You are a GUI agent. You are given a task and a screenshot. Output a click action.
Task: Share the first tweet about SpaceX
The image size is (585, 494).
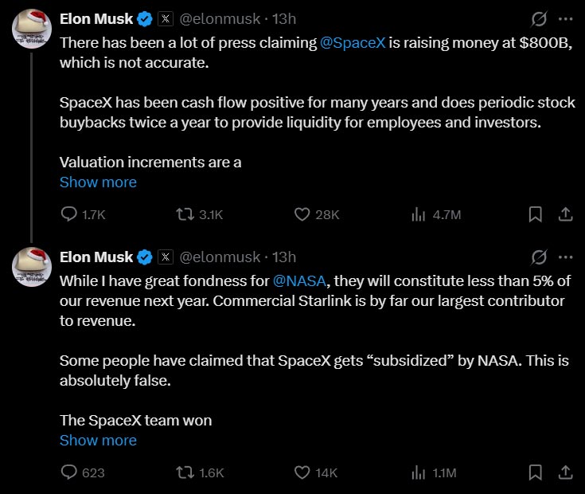pos(565,214)
